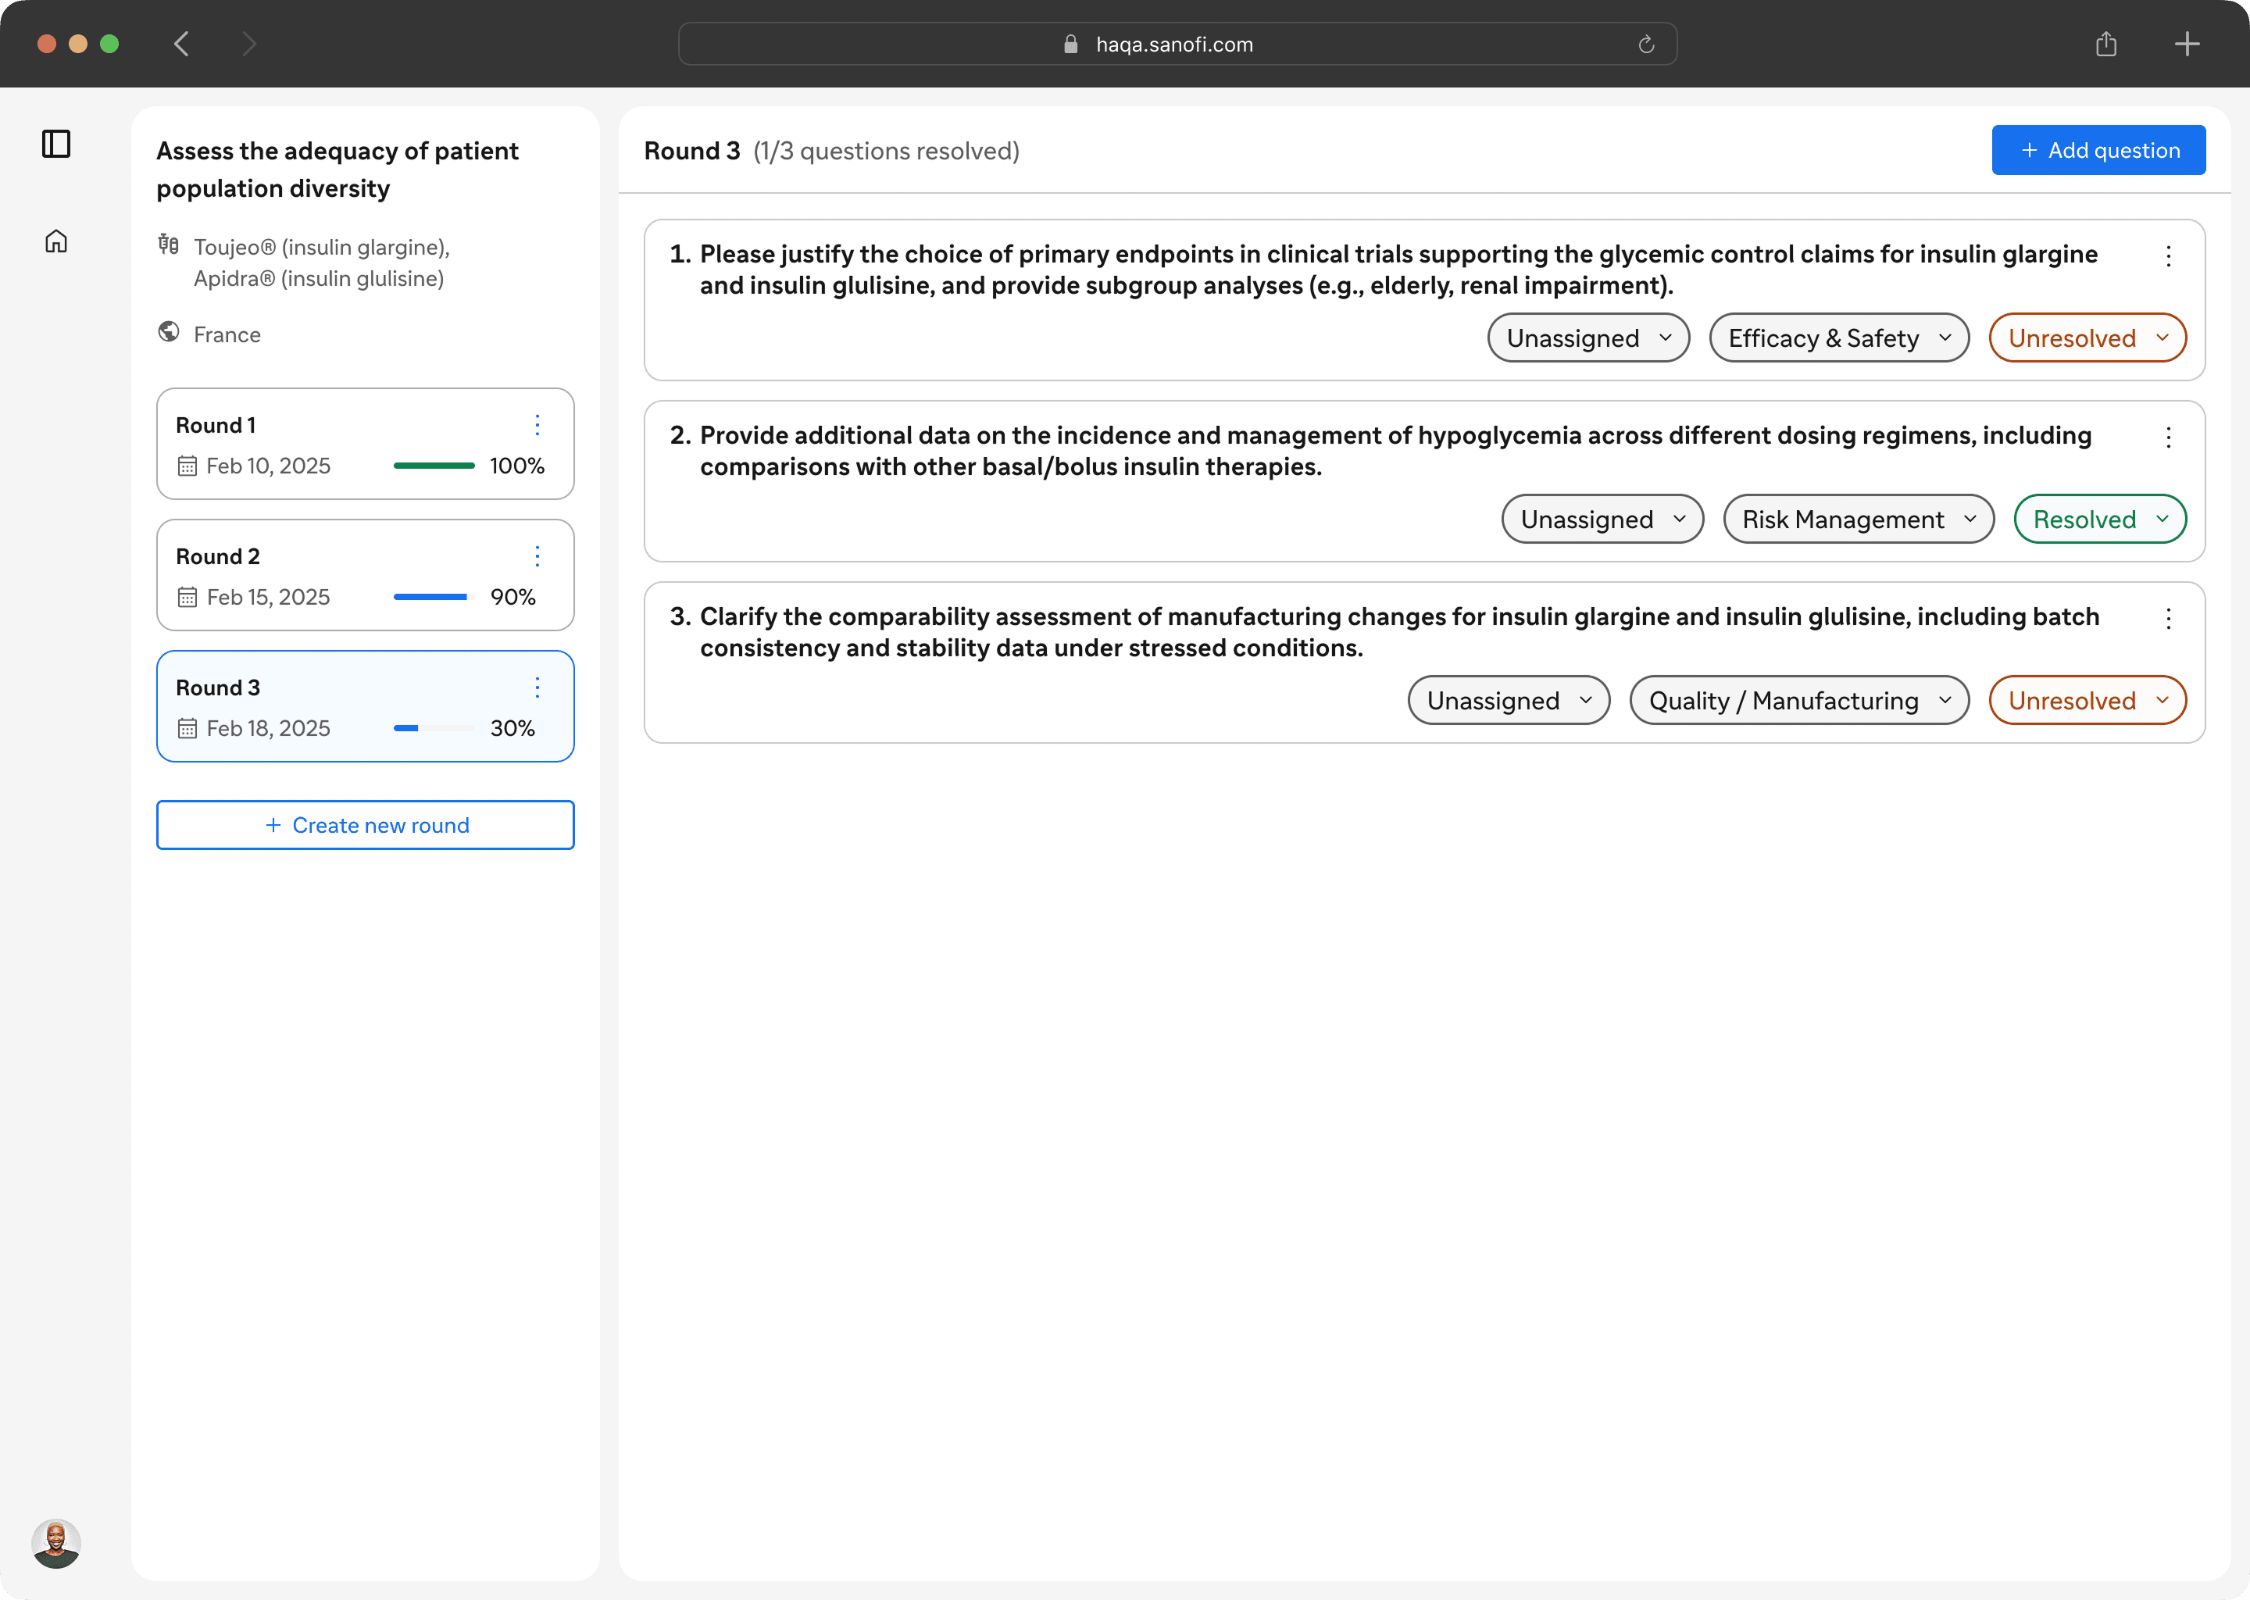
Task: Open the Efficacy & Safety category dropdown
Action: coord(1838,338)
